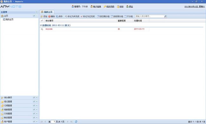
Task: Click the search magnifier icon
Action: (165, 16)
